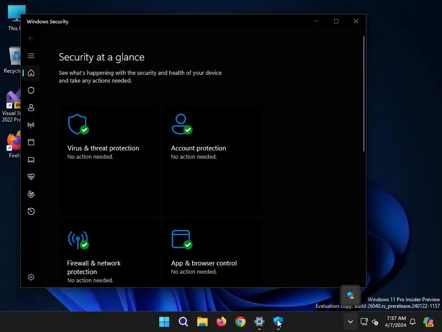
Task: Open the Windows Start menu
Action: pos(164,322)
